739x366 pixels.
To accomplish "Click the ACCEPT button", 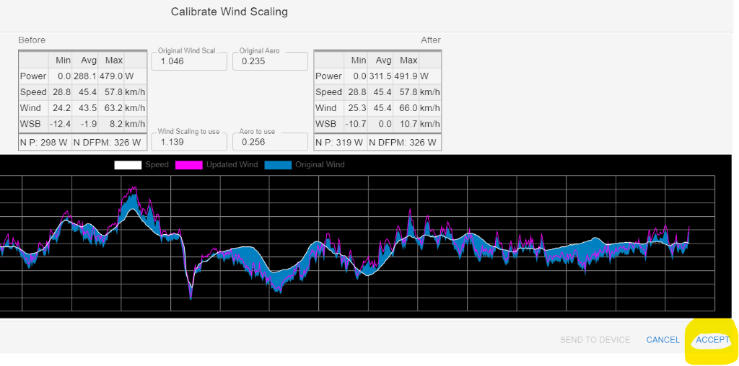I will 712,340.
